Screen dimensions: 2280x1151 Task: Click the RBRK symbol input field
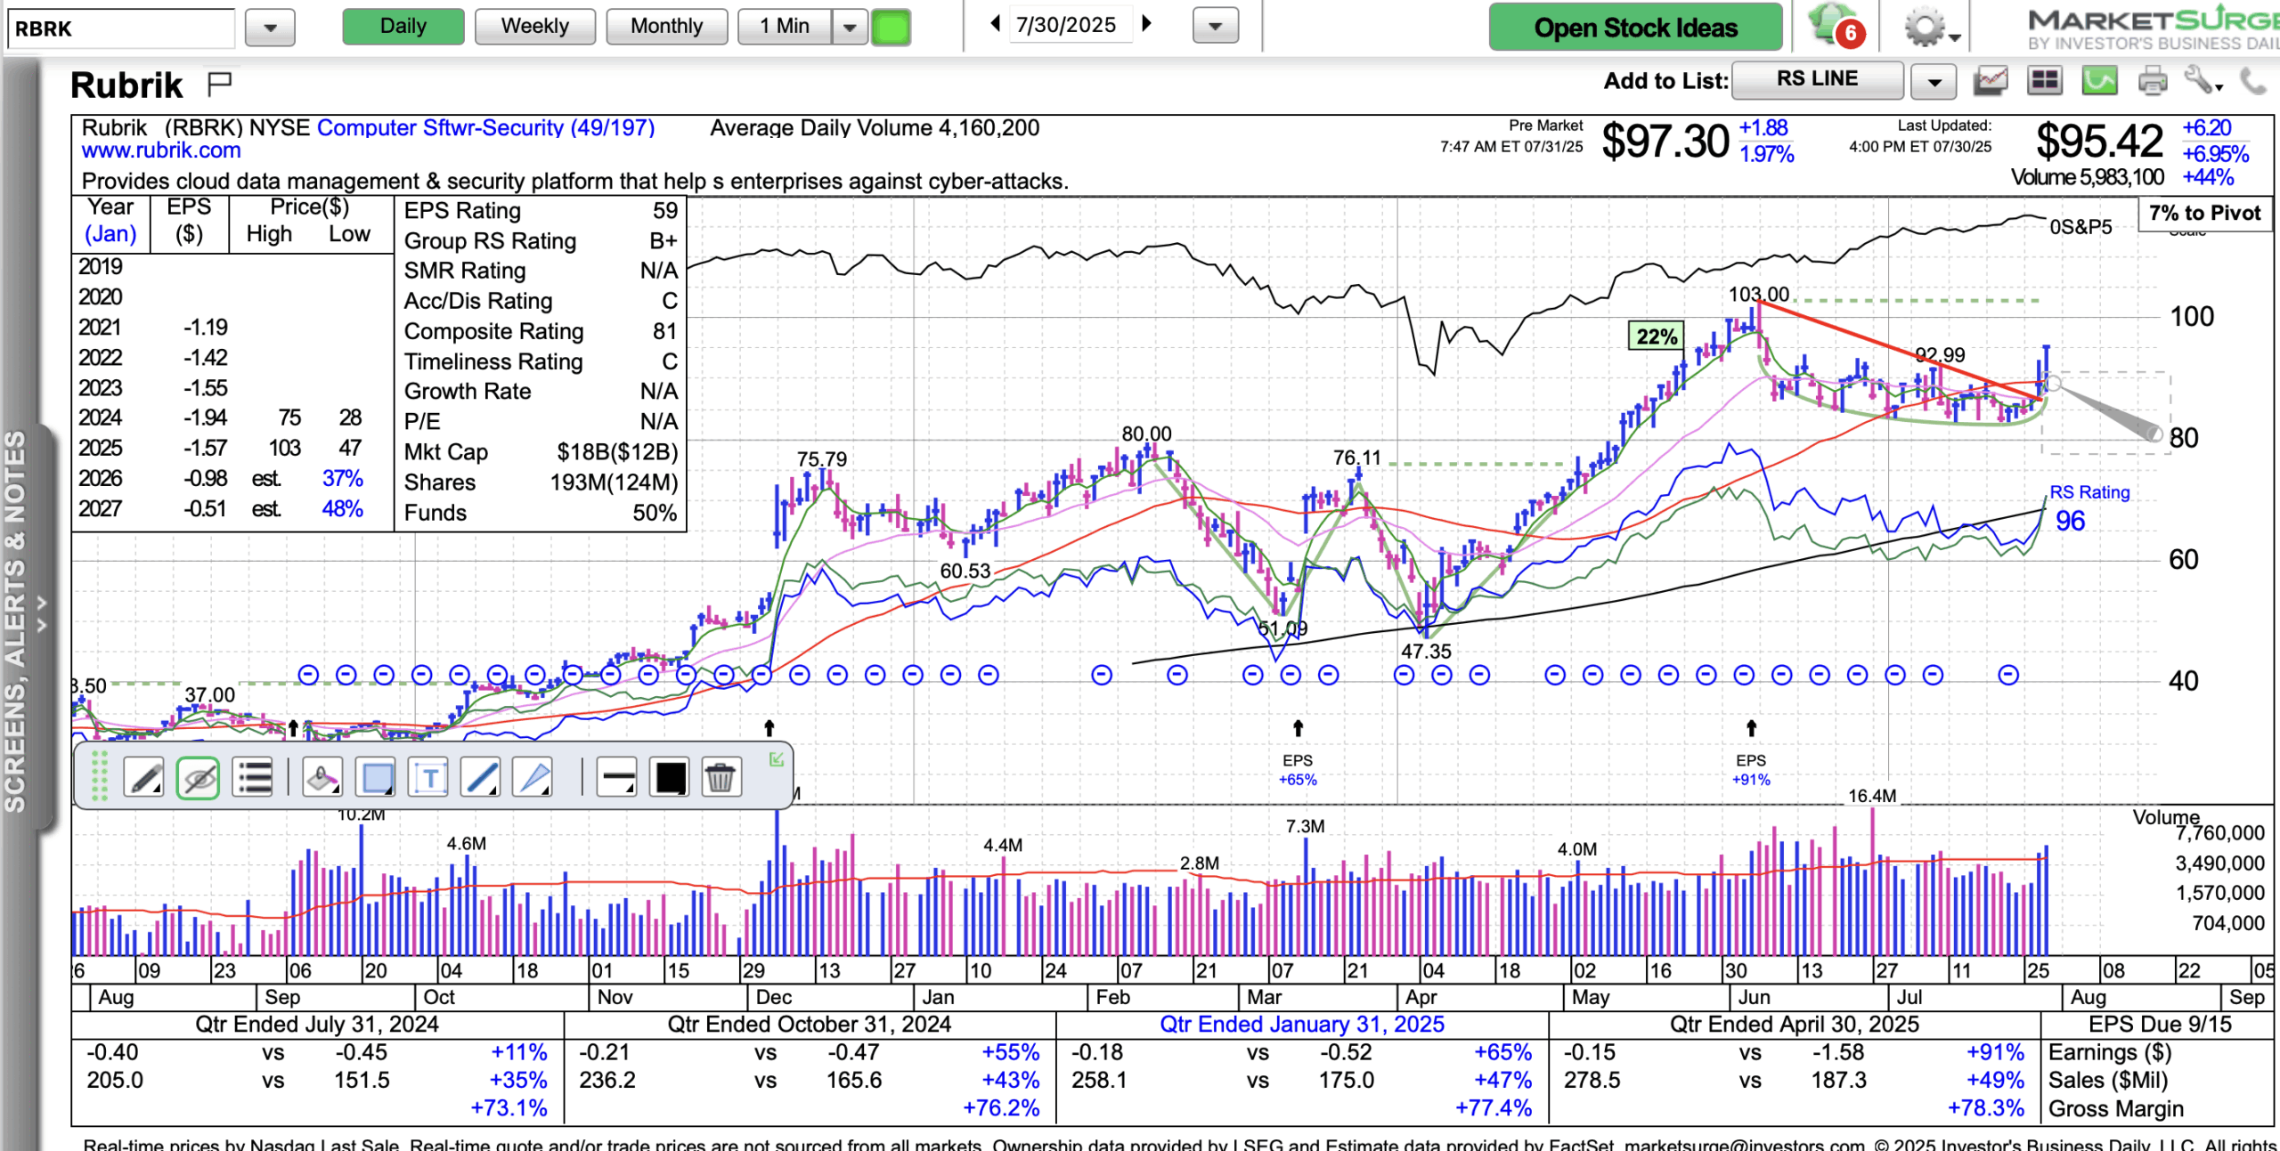(x=120, y=28)
